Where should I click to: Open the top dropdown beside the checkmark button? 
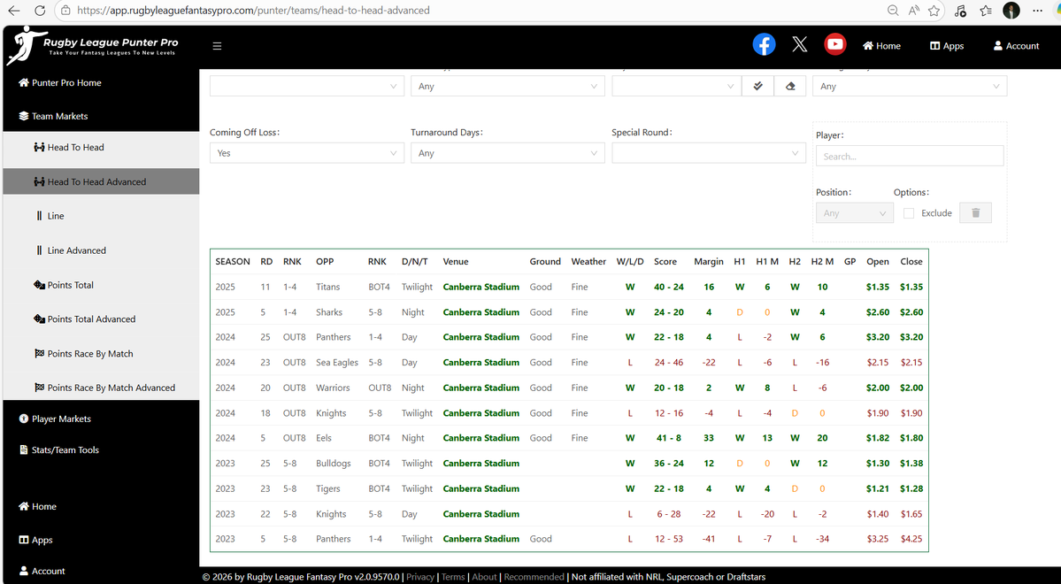(x=677, y=86)
